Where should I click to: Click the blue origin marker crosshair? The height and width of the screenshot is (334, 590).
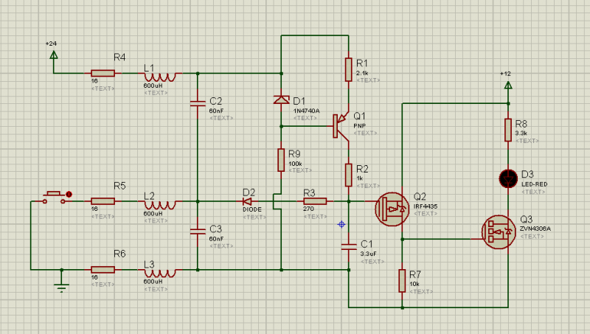pyautogui.click(x=341, y=223)
